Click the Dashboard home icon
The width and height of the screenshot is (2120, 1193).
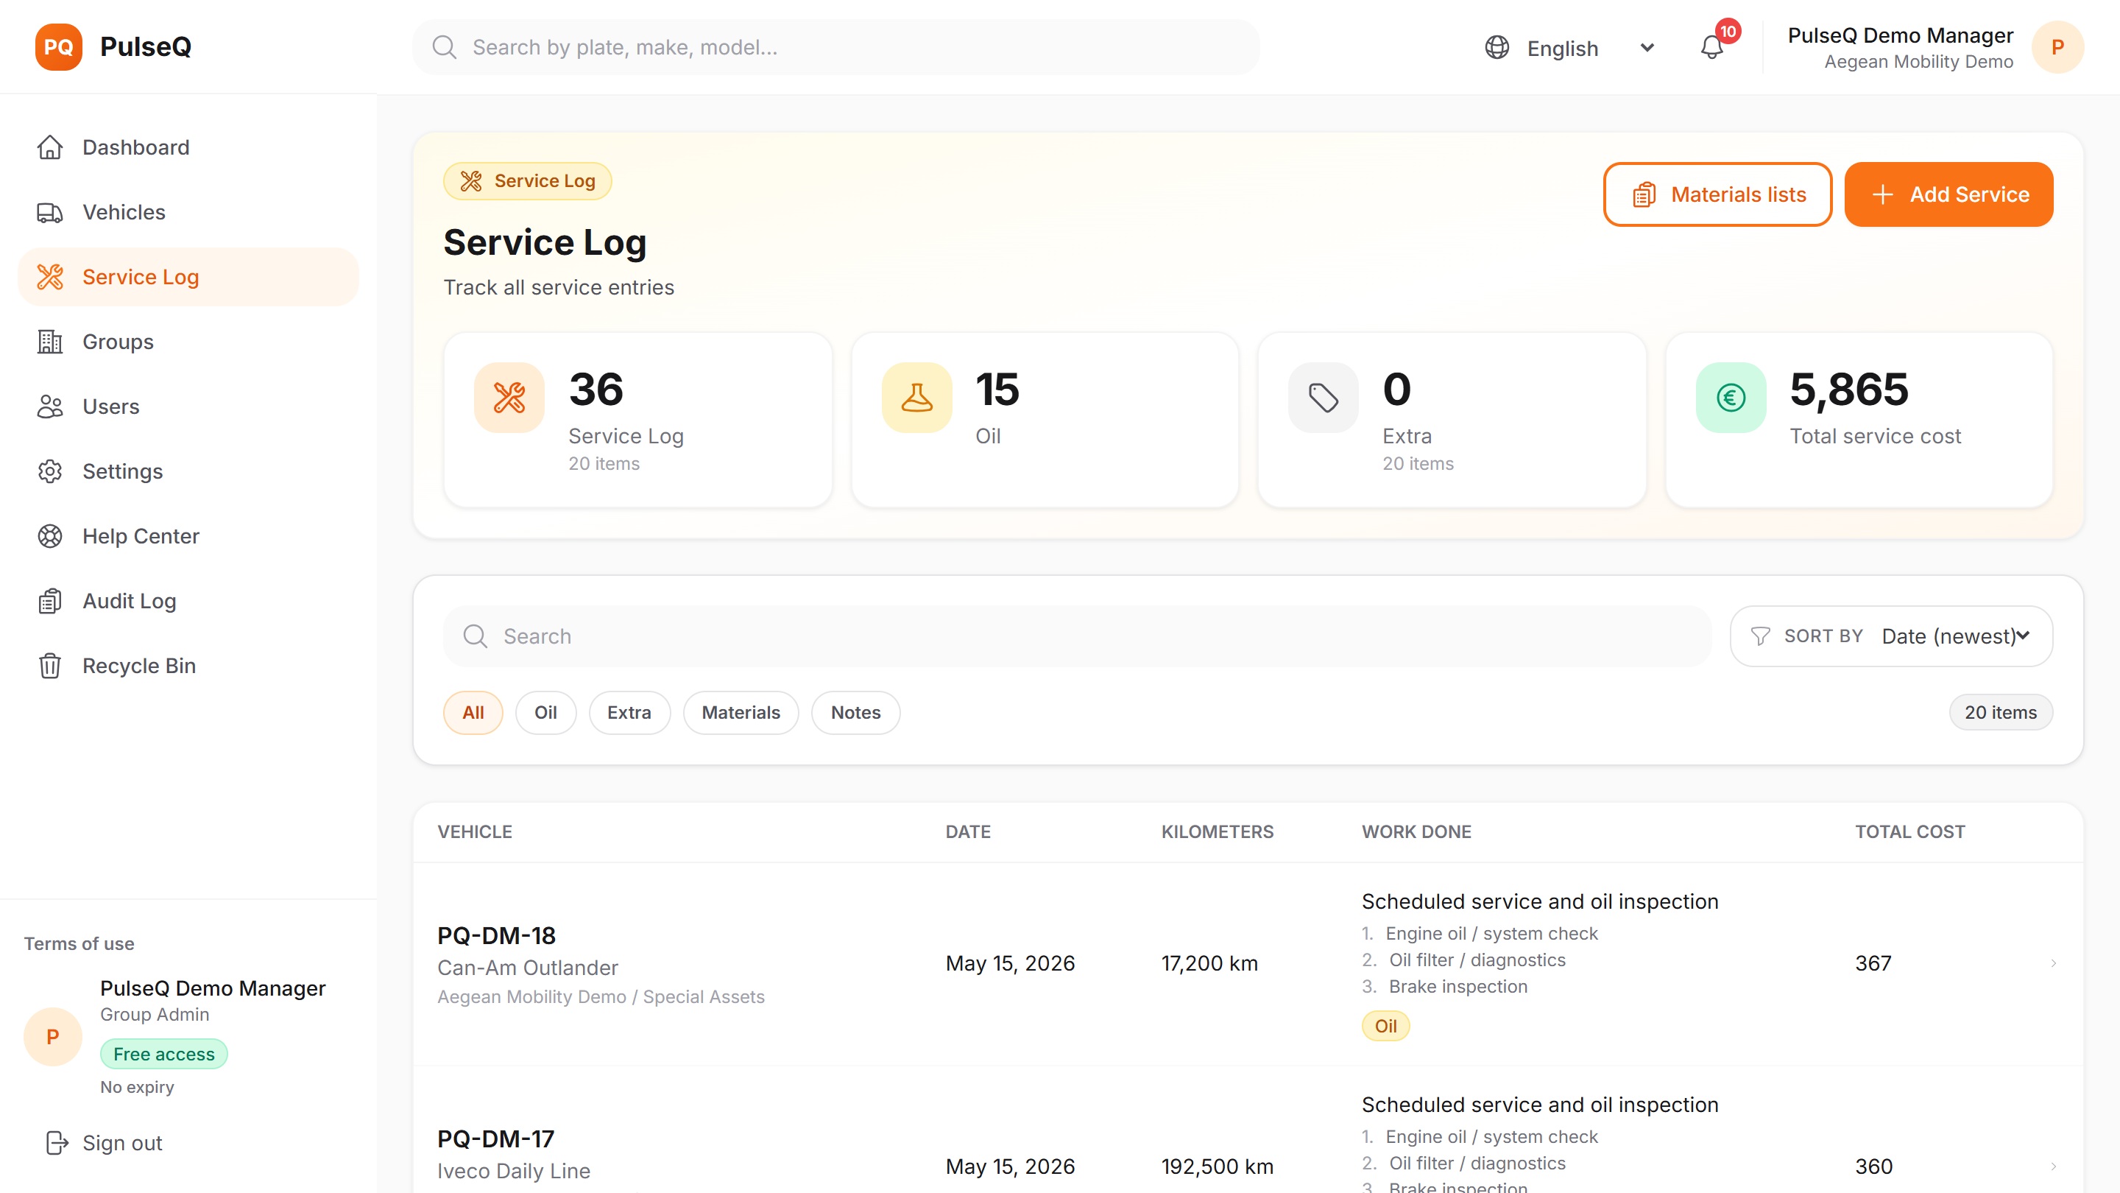pyautogui.click(x=50, y=147)
